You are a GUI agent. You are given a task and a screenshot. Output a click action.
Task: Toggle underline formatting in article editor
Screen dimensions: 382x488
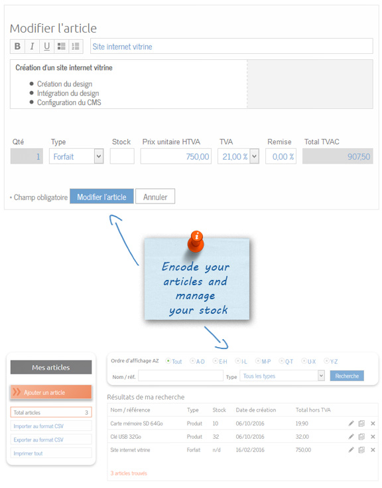pyautogui.click(x=46, y=47)
